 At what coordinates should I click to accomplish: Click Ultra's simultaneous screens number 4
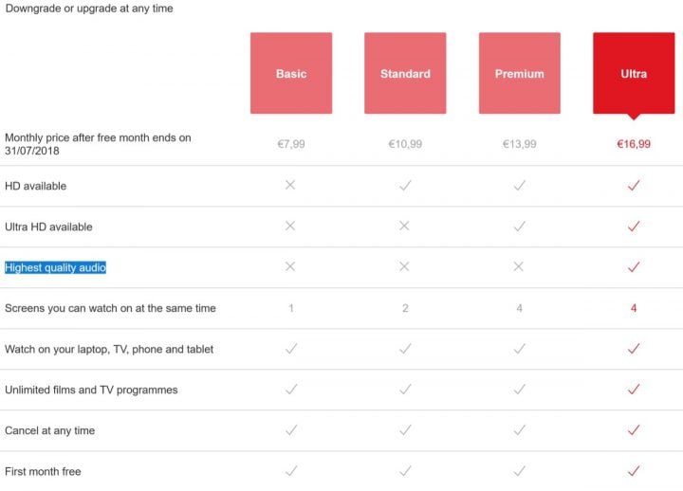[x=634, y=308]
